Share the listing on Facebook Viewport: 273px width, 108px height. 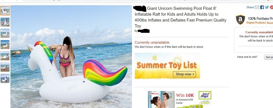tap(262, 7)
